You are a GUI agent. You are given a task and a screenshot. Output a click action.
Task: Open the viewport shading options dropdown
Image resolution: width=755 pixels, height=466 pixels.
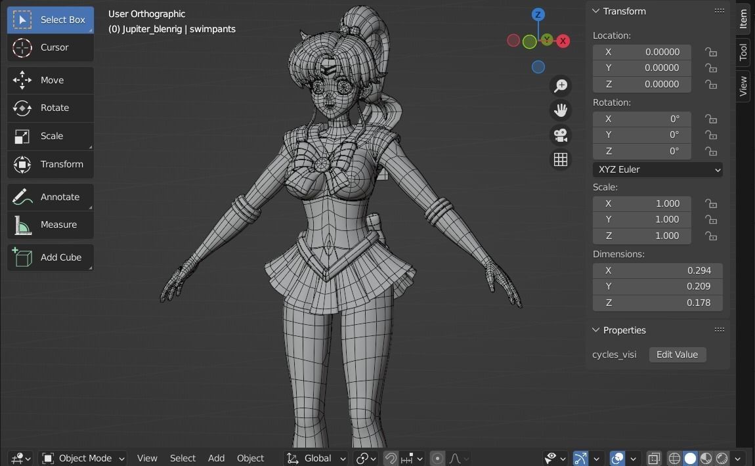coord(738,458)
